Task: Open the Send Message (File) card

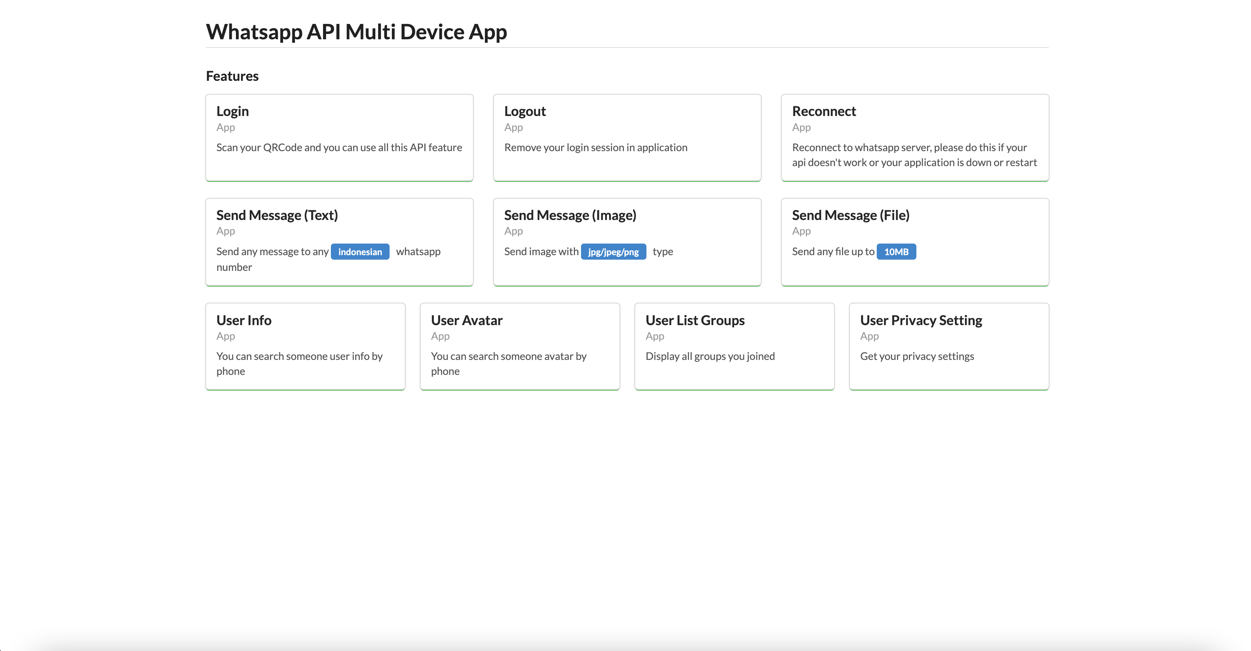Action: [915, 242]
